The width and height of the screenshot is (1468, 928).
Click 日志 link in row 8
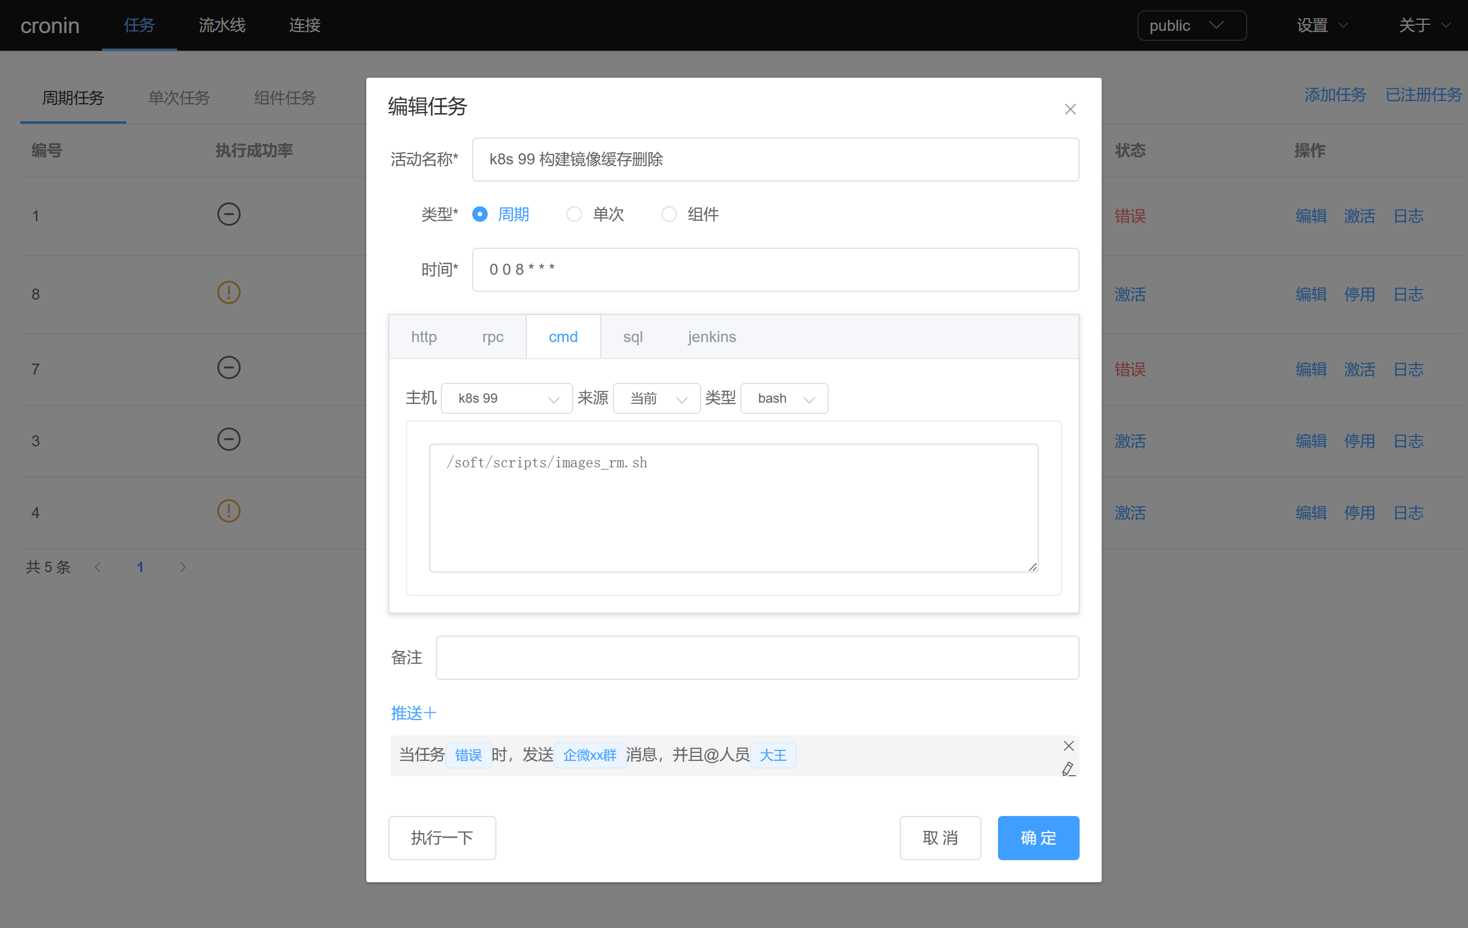(x=1408, y=295)
